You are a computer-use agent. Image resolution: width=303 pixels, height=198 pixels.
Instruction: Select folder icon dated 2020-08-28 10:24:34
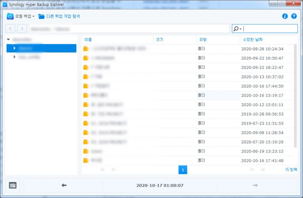coord(86,49)
